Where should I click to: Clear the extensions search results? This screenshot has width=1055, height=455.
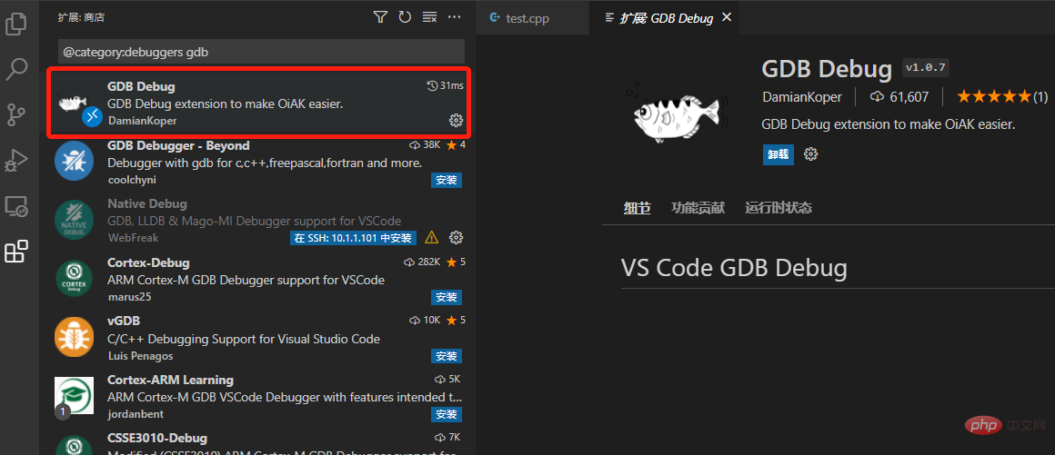click(430, 17)
